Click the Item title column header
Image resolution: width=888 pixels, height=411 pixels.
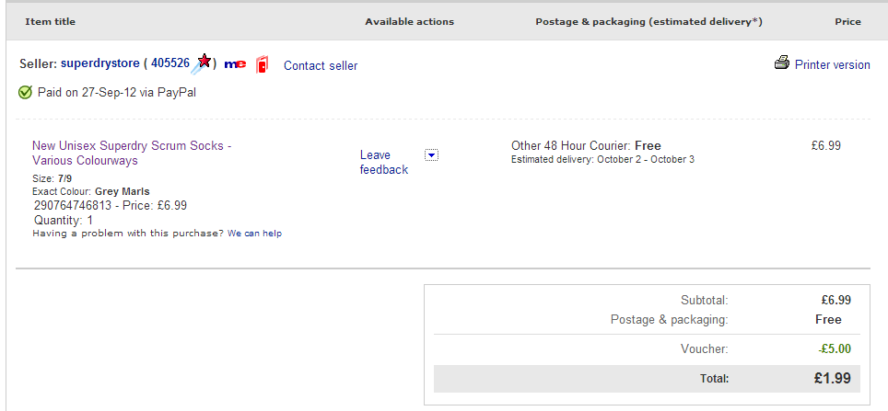click(x=51, y=21)
